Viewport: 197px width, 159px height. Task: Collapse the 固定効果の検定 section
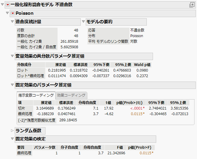point(12,139)
